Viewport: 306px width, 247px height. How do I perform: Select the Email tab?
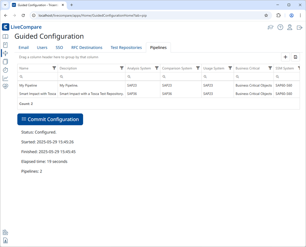coord(23,48)
